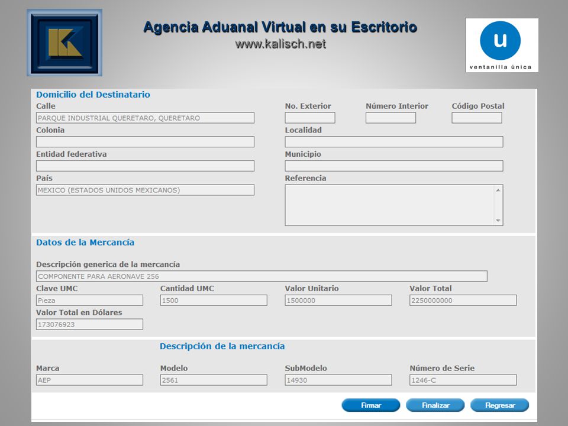The height and width of the screenshot is (426, 568).
Task: Click the Kalisch K logo
Action: [x=64, y=43]
